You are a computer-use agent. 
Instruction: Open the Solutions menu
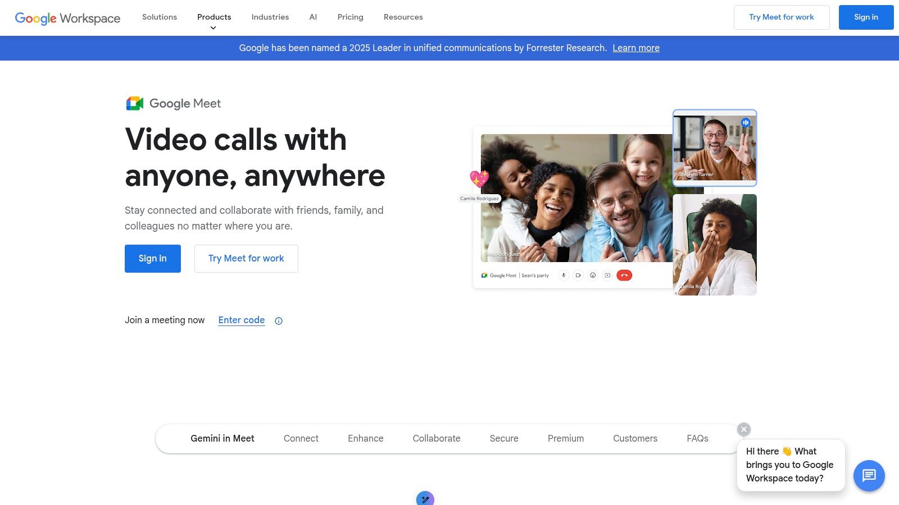(x=159, y=17)
